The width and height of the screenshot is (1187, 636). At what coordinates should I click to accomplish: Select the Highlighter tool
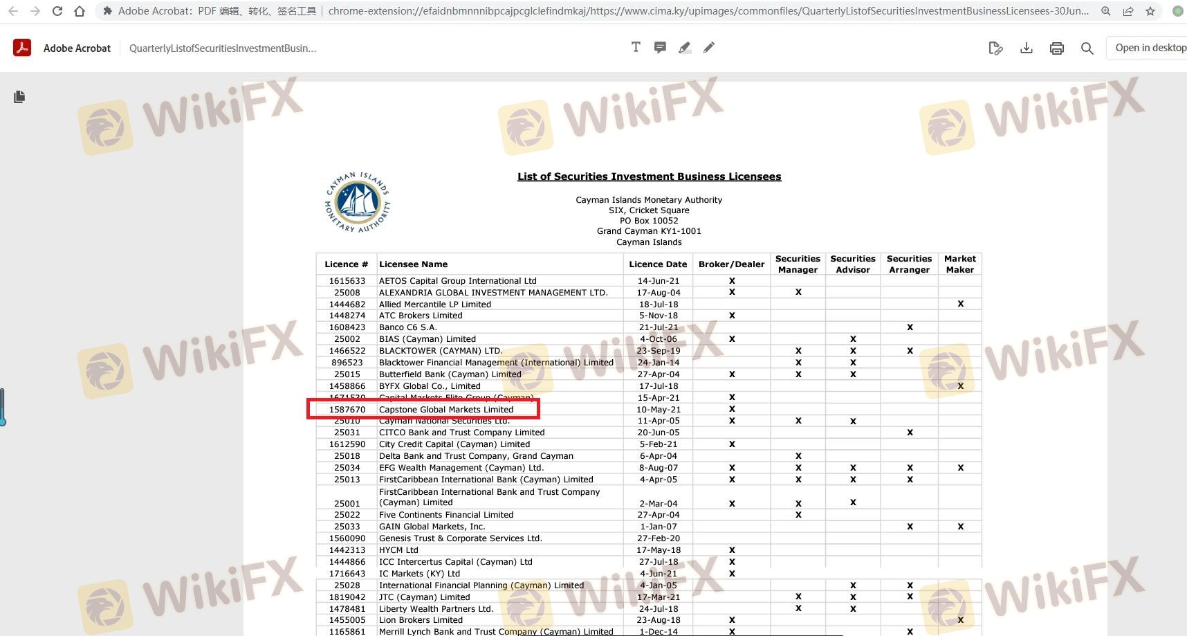[684, 47]
